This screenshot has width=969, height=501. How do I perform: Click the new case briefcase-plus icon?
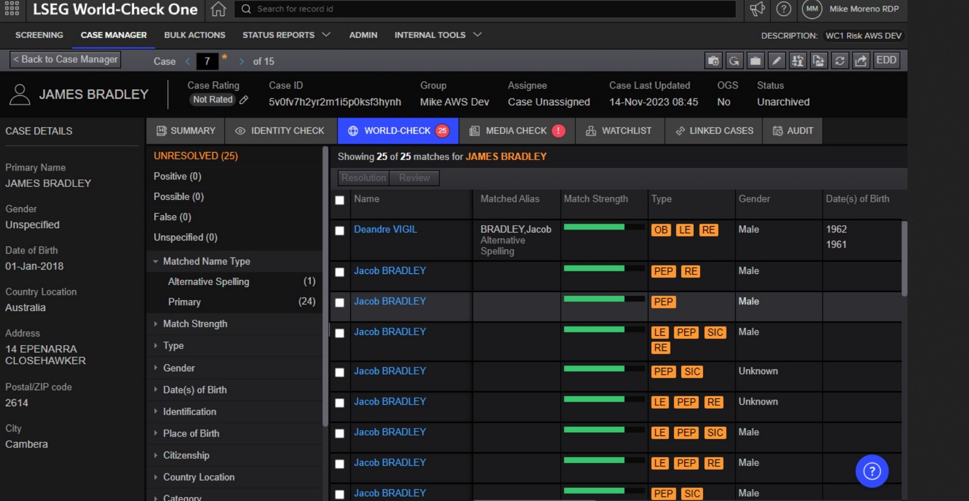click(713, 60)
